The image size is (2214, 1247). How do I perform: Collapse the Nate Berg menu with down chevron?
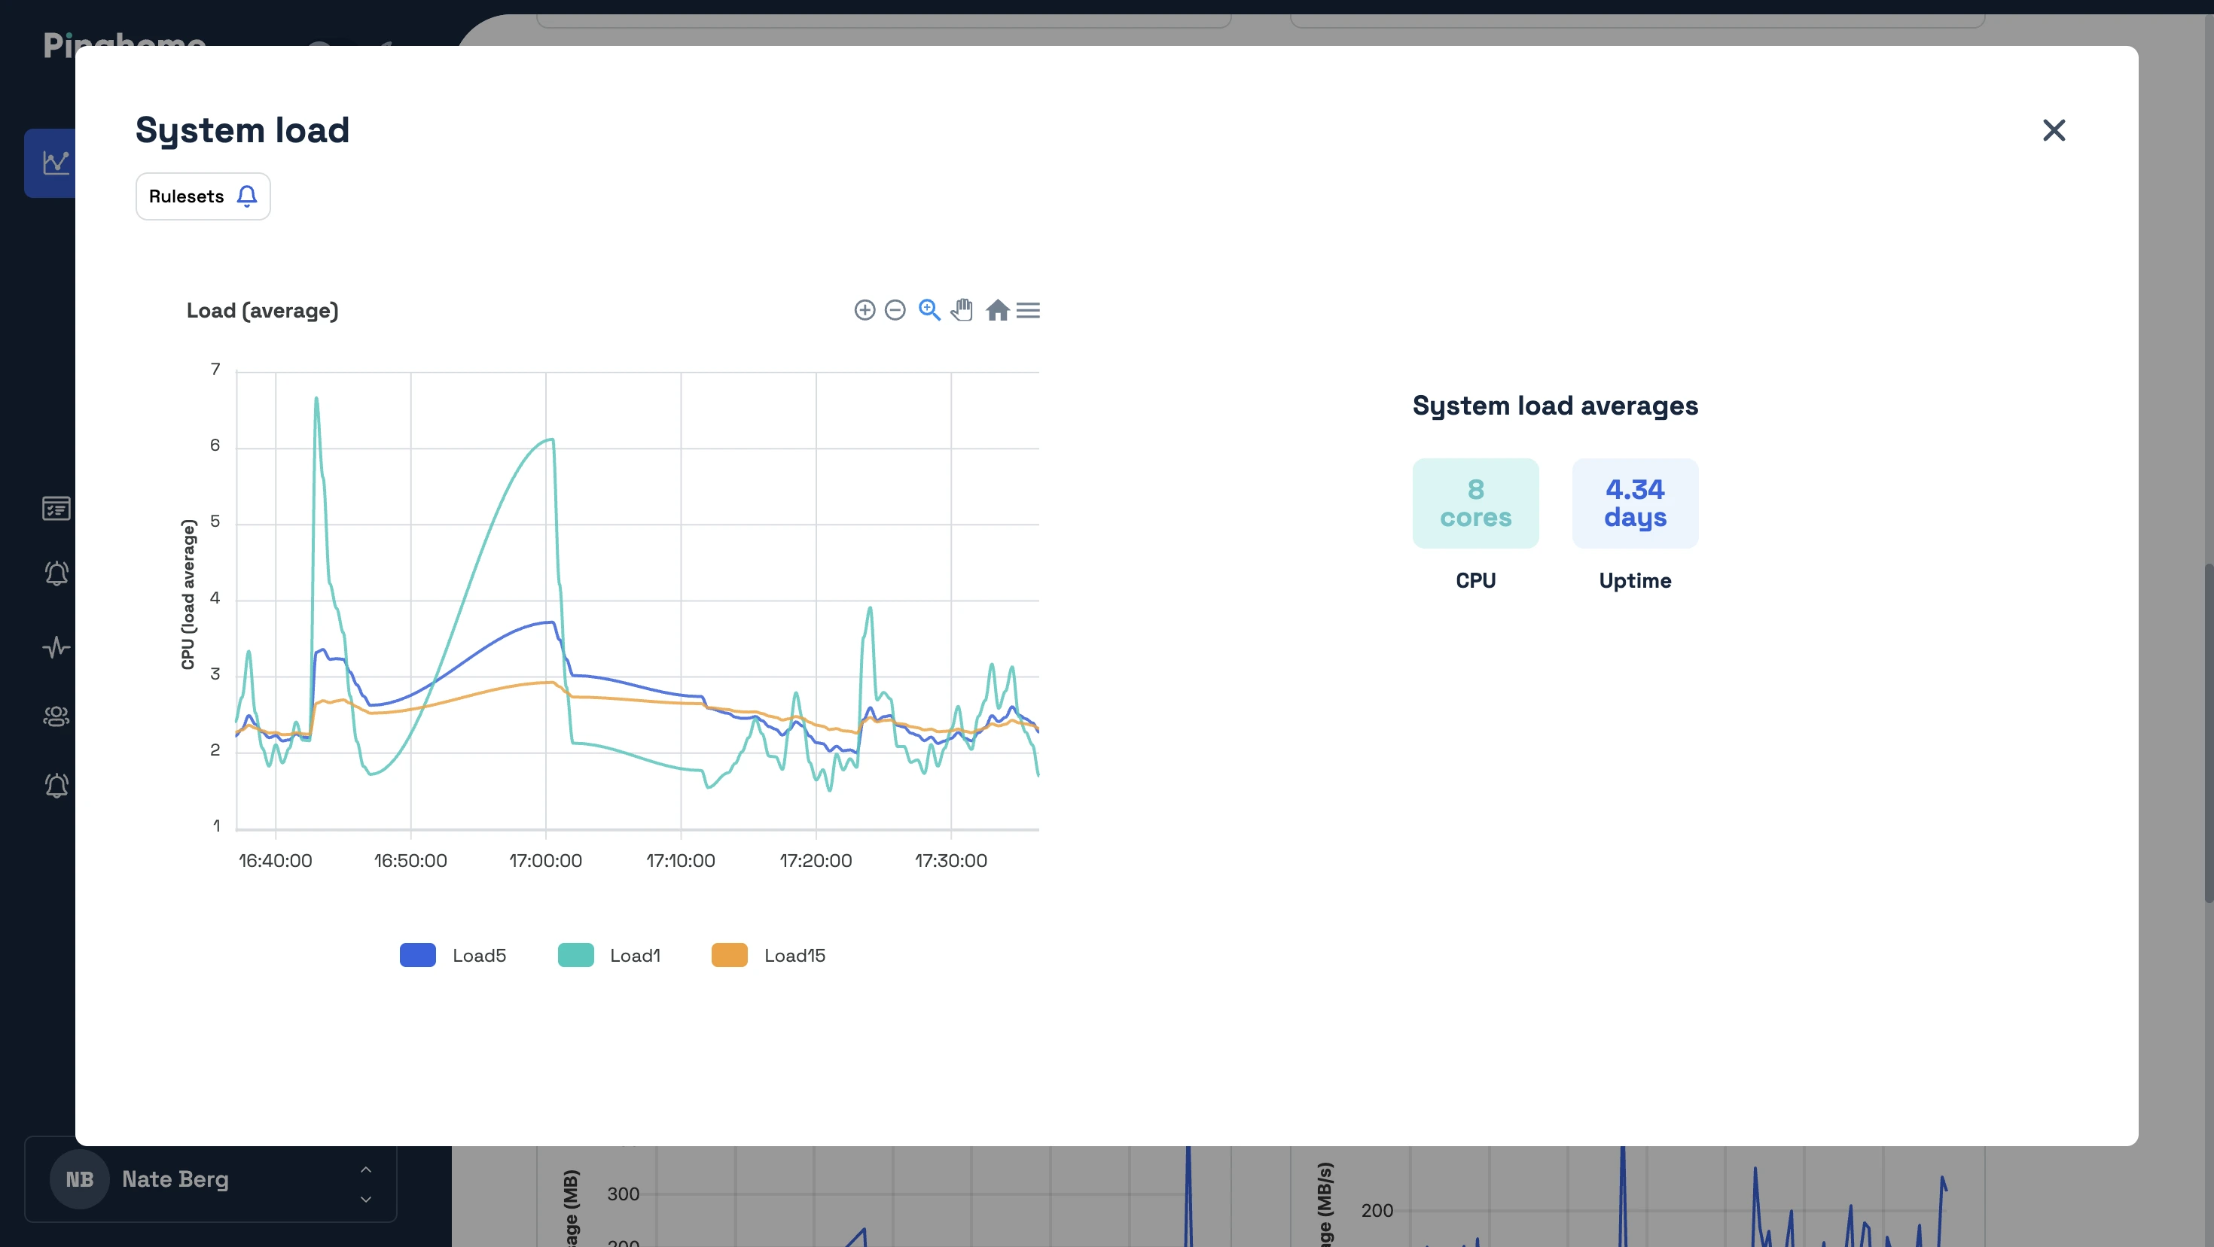pyautogui.click(x=365, y=1200)
